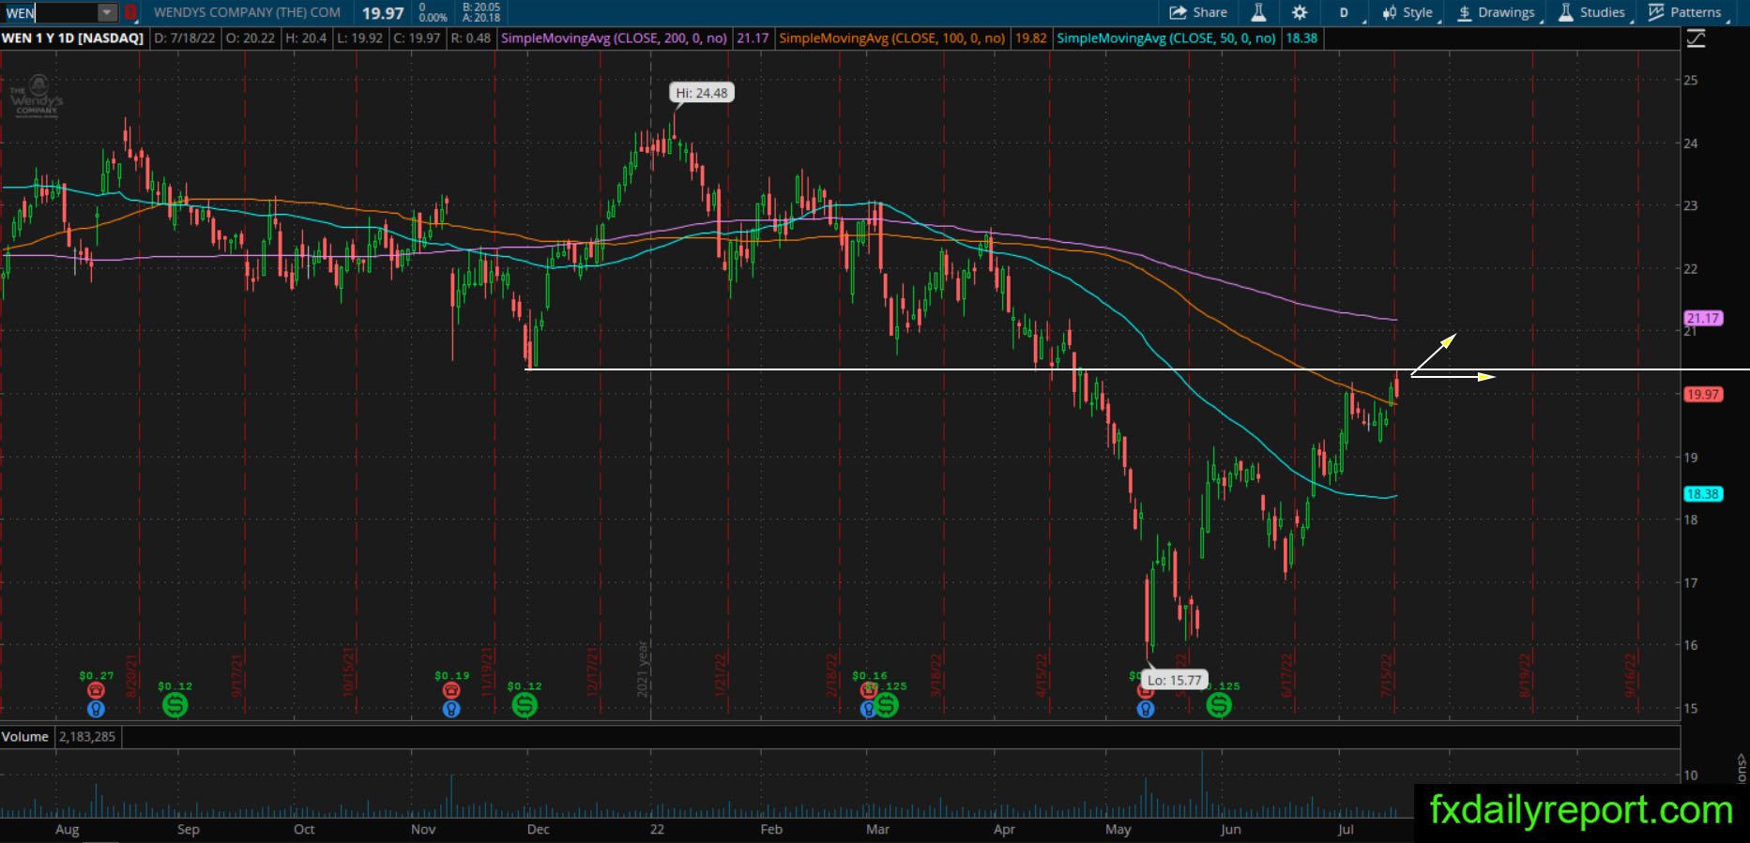Click the L: 19.92 low value
Image resolution: width=1750 pixels, height=843 pixels.
pyautogui.click(x=360, y=38)
